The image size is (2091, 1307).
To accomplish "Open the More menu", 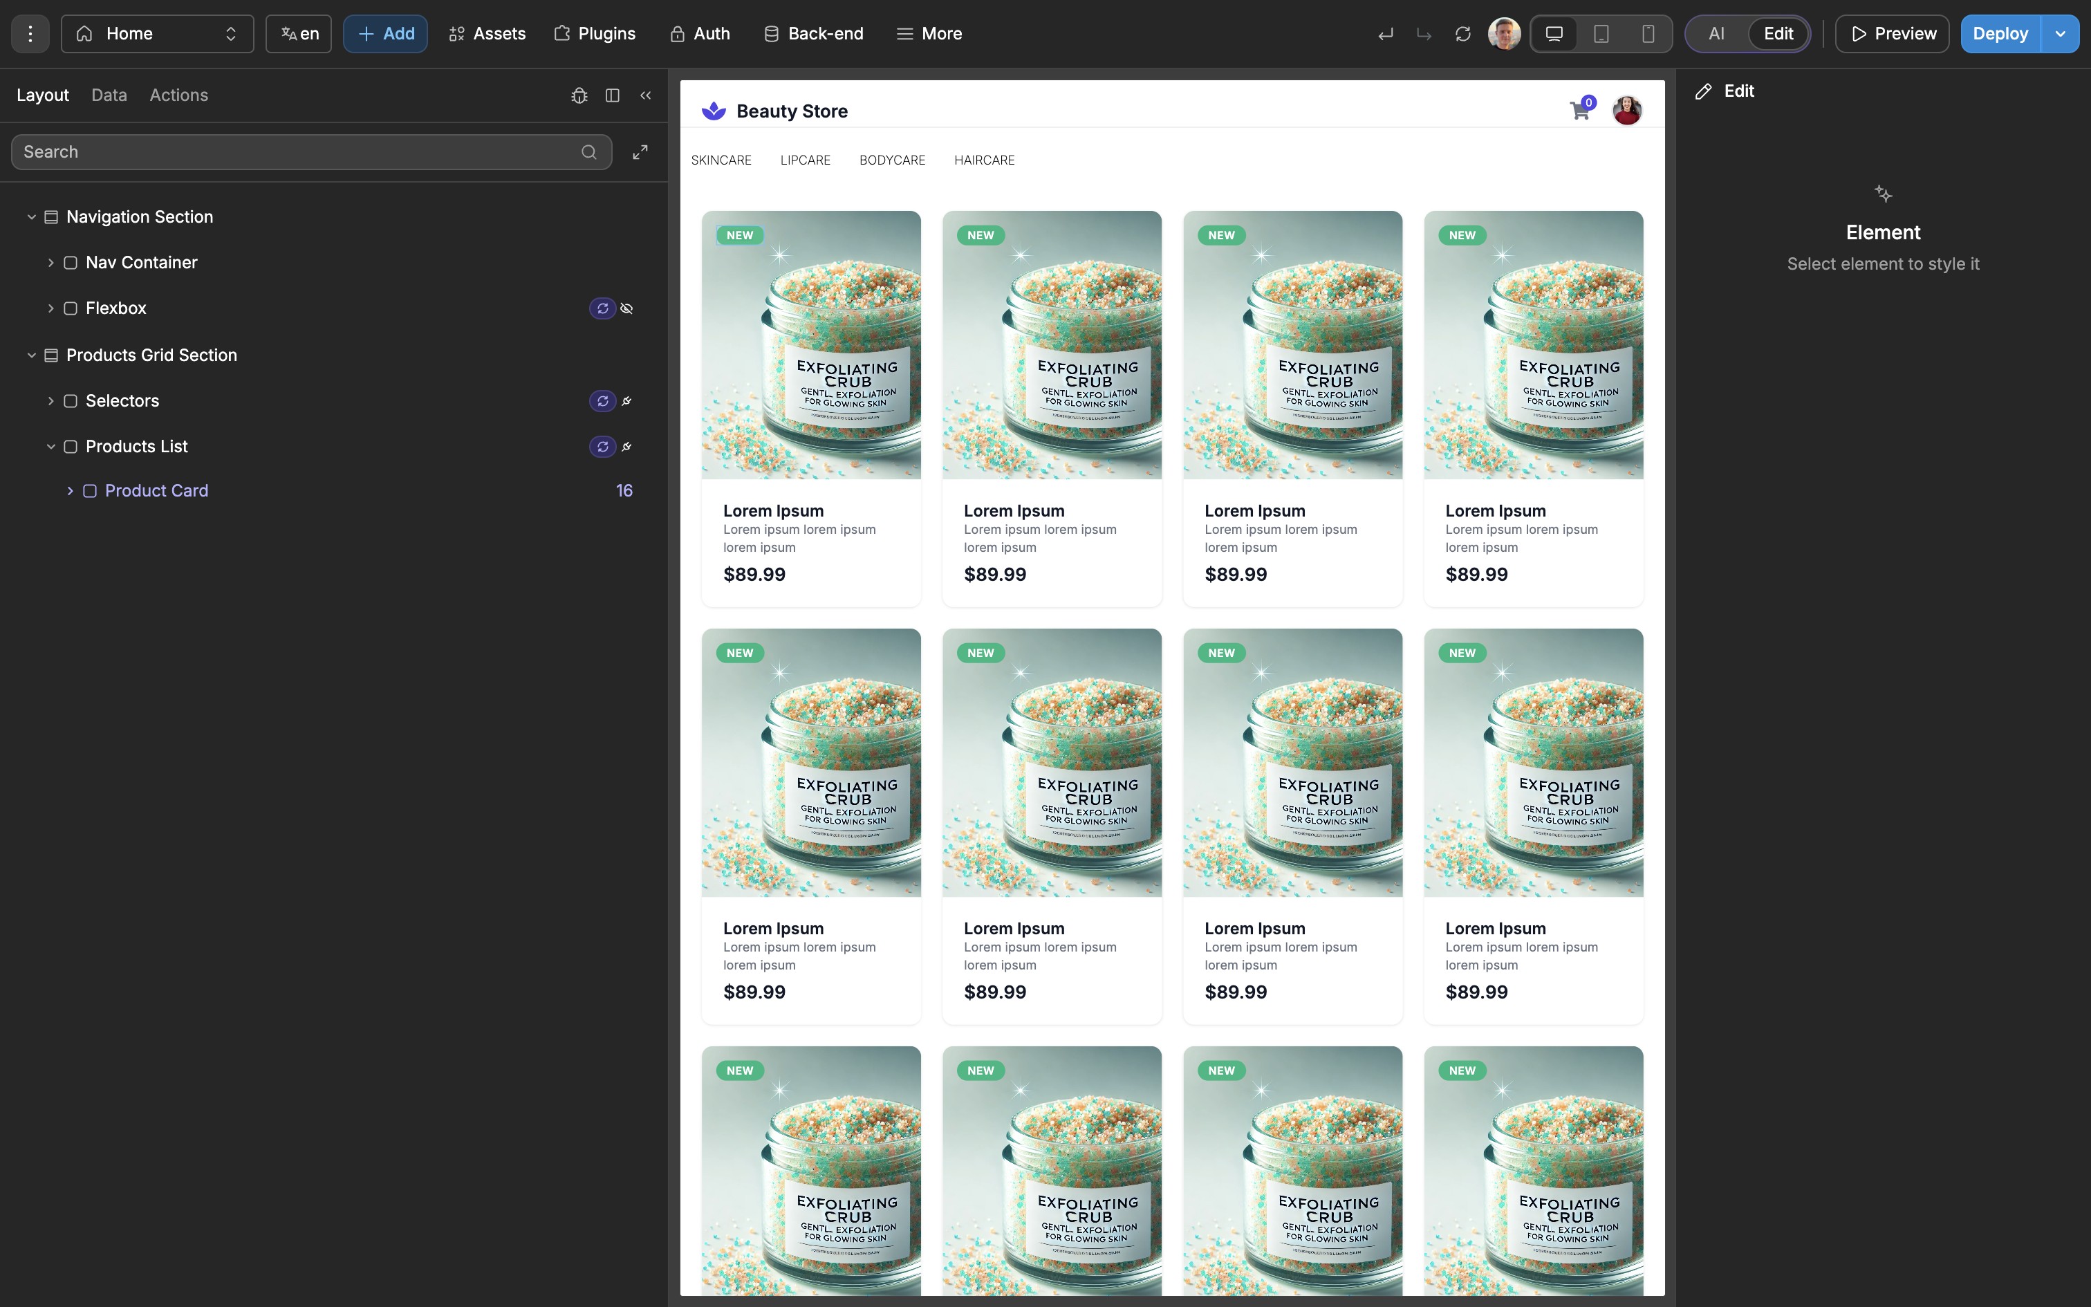I will (x=929, y=34).
